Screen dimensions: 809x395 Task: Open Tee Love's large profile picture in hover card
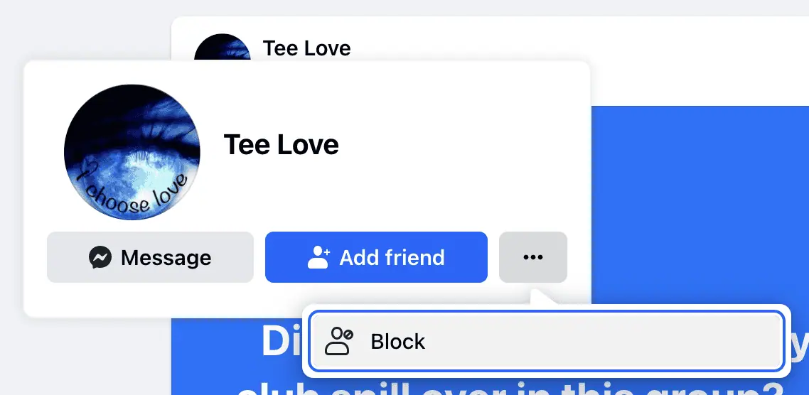[x=132, y=152]
